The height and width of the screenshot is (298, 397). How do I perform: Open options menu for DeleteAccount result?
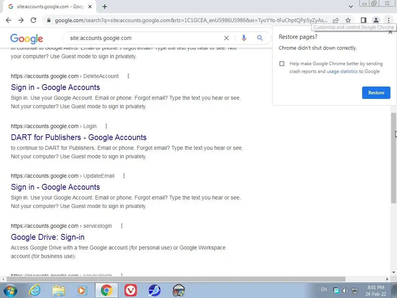point(128,76)
